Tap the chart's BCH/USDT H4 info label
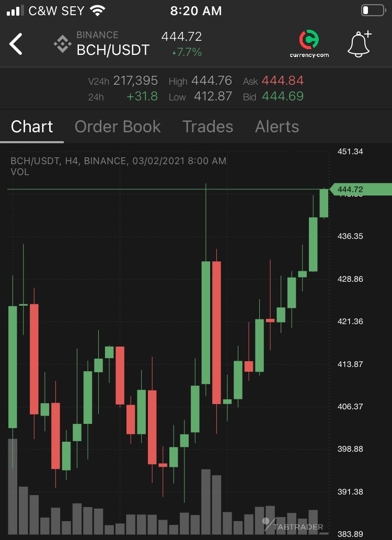392x540 pixels. click(118, 161)
